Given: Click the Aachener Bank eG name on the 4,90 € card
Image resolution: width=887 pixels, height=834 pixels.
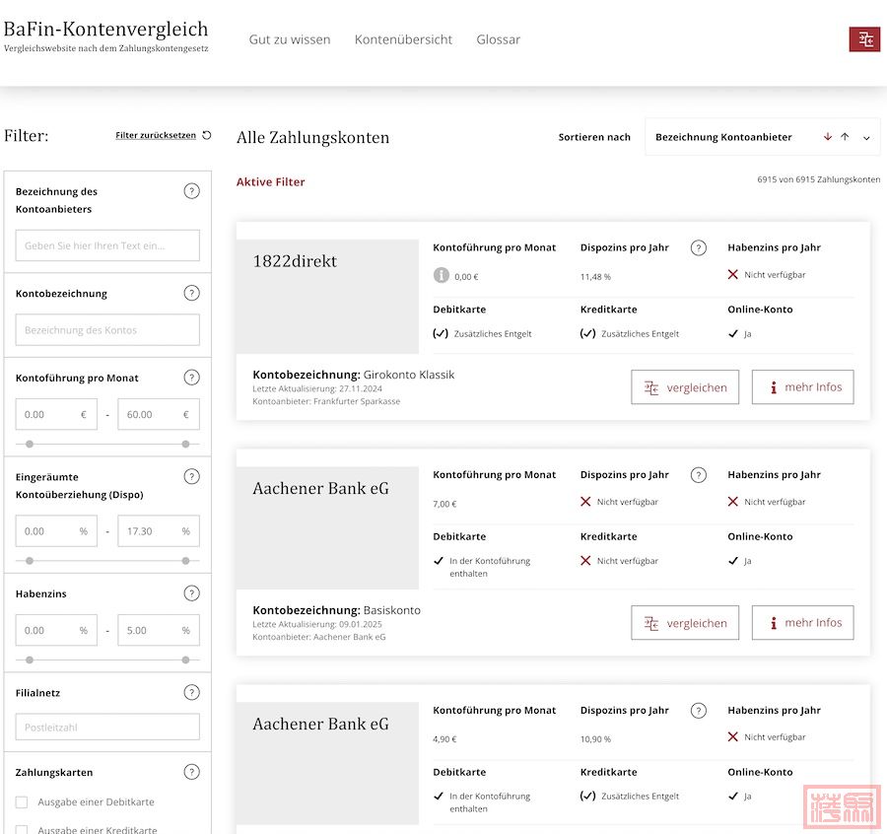Looking at the screenshot, I should pos(320,725).
